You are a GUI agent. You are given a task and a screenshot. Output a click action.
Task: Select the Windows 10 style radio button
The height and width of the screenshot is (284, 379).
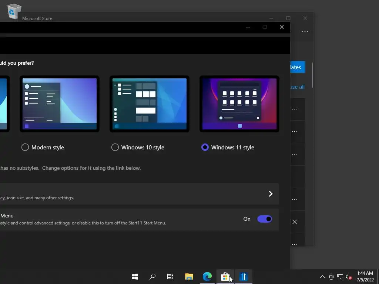(115, 147)
